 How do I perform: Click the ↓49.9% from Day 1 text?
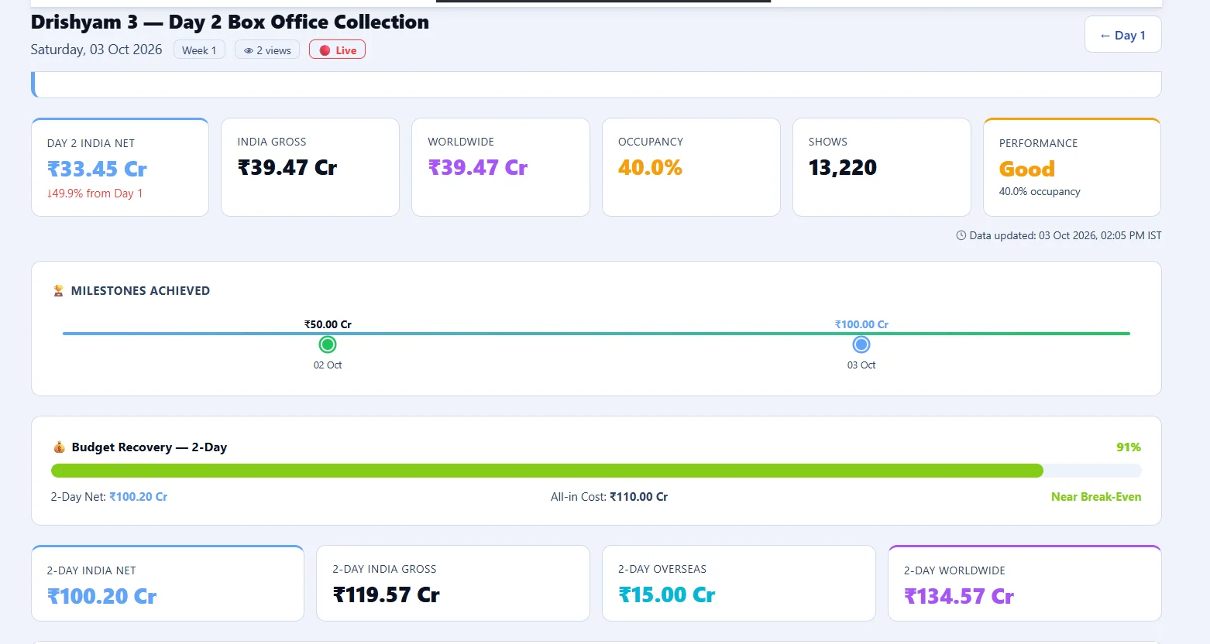pos(95,194)
